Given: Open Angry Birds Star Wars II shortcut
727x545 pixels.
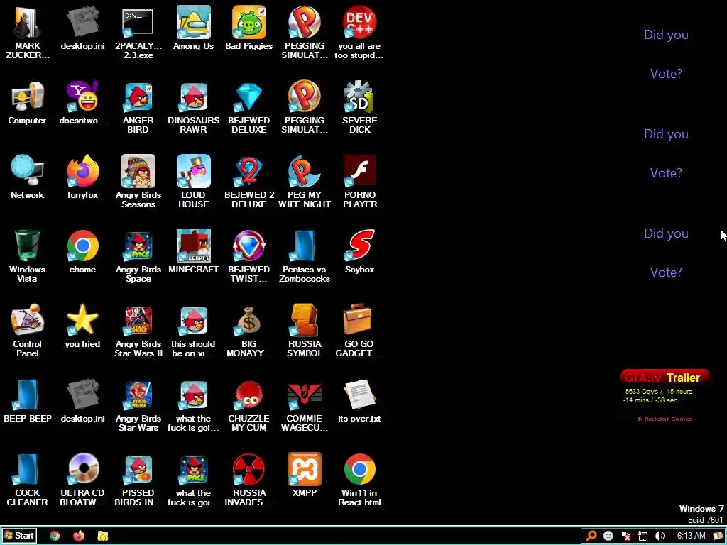Looking at the screenshot, I should pyautogui.click(x=138, y=331).
